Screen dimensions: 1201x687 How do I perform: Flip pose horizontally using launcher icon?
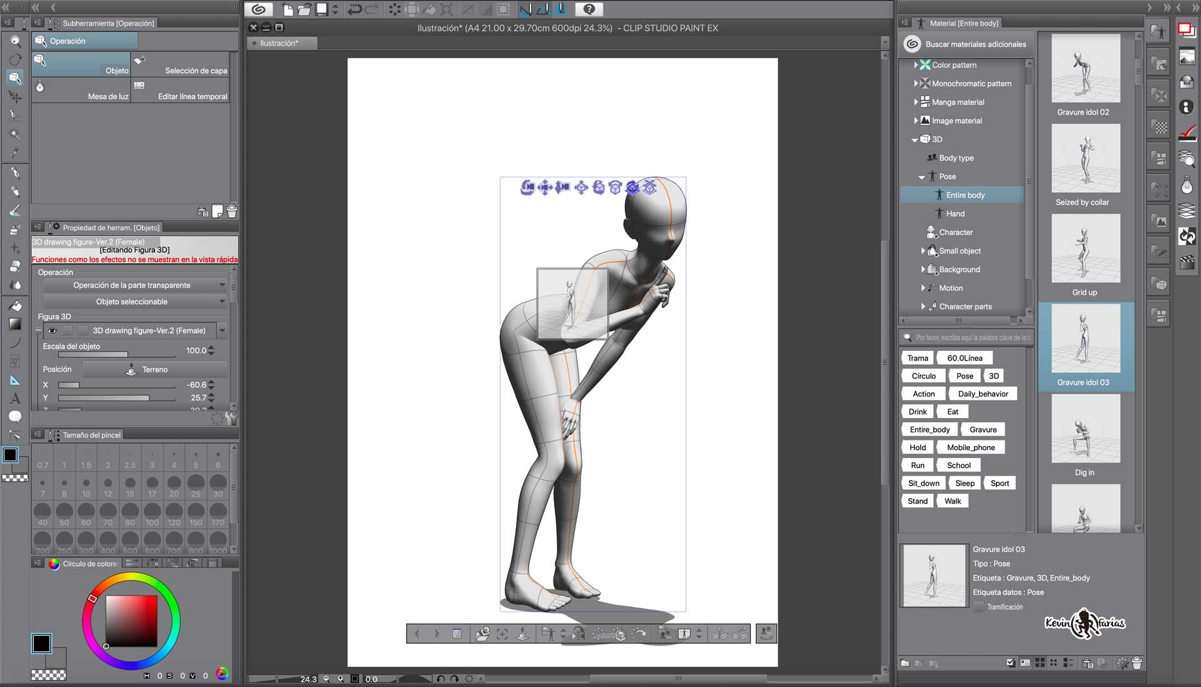(579, 634)
